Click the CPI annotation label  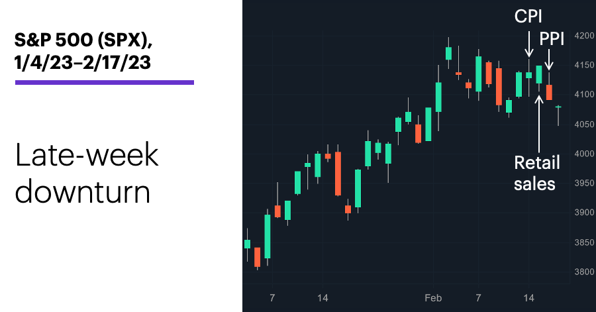pos(528,17)
